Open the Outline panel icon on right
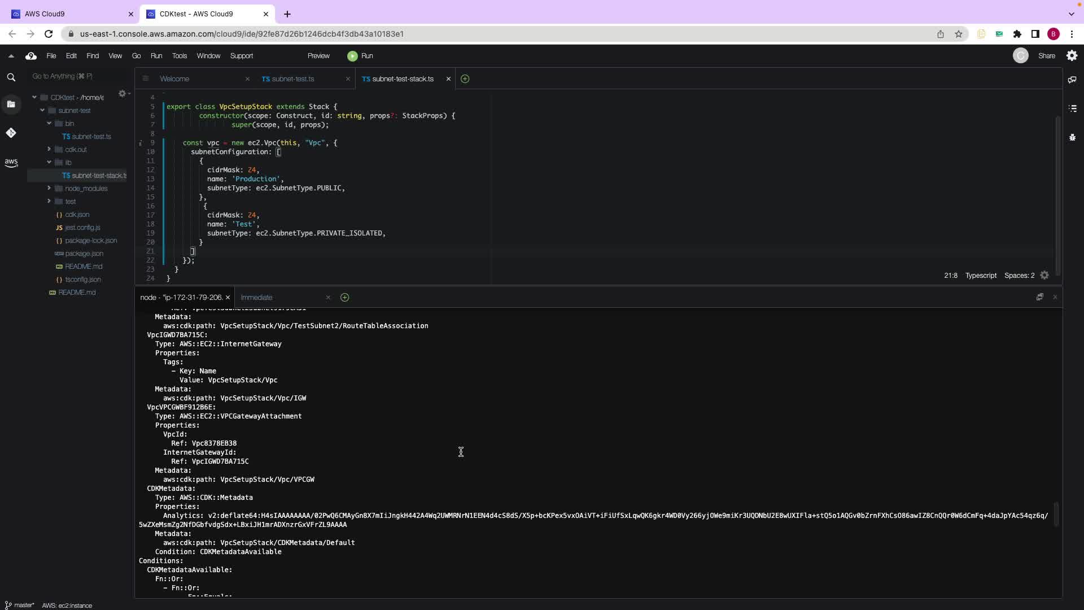 pyautogui.click(x=1072, y=108)
